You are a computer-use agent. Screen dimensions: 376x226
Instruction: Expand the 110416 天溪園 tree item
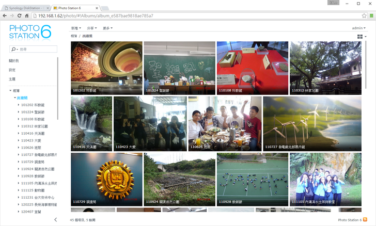pyautogui.click(x=19, y=133)
